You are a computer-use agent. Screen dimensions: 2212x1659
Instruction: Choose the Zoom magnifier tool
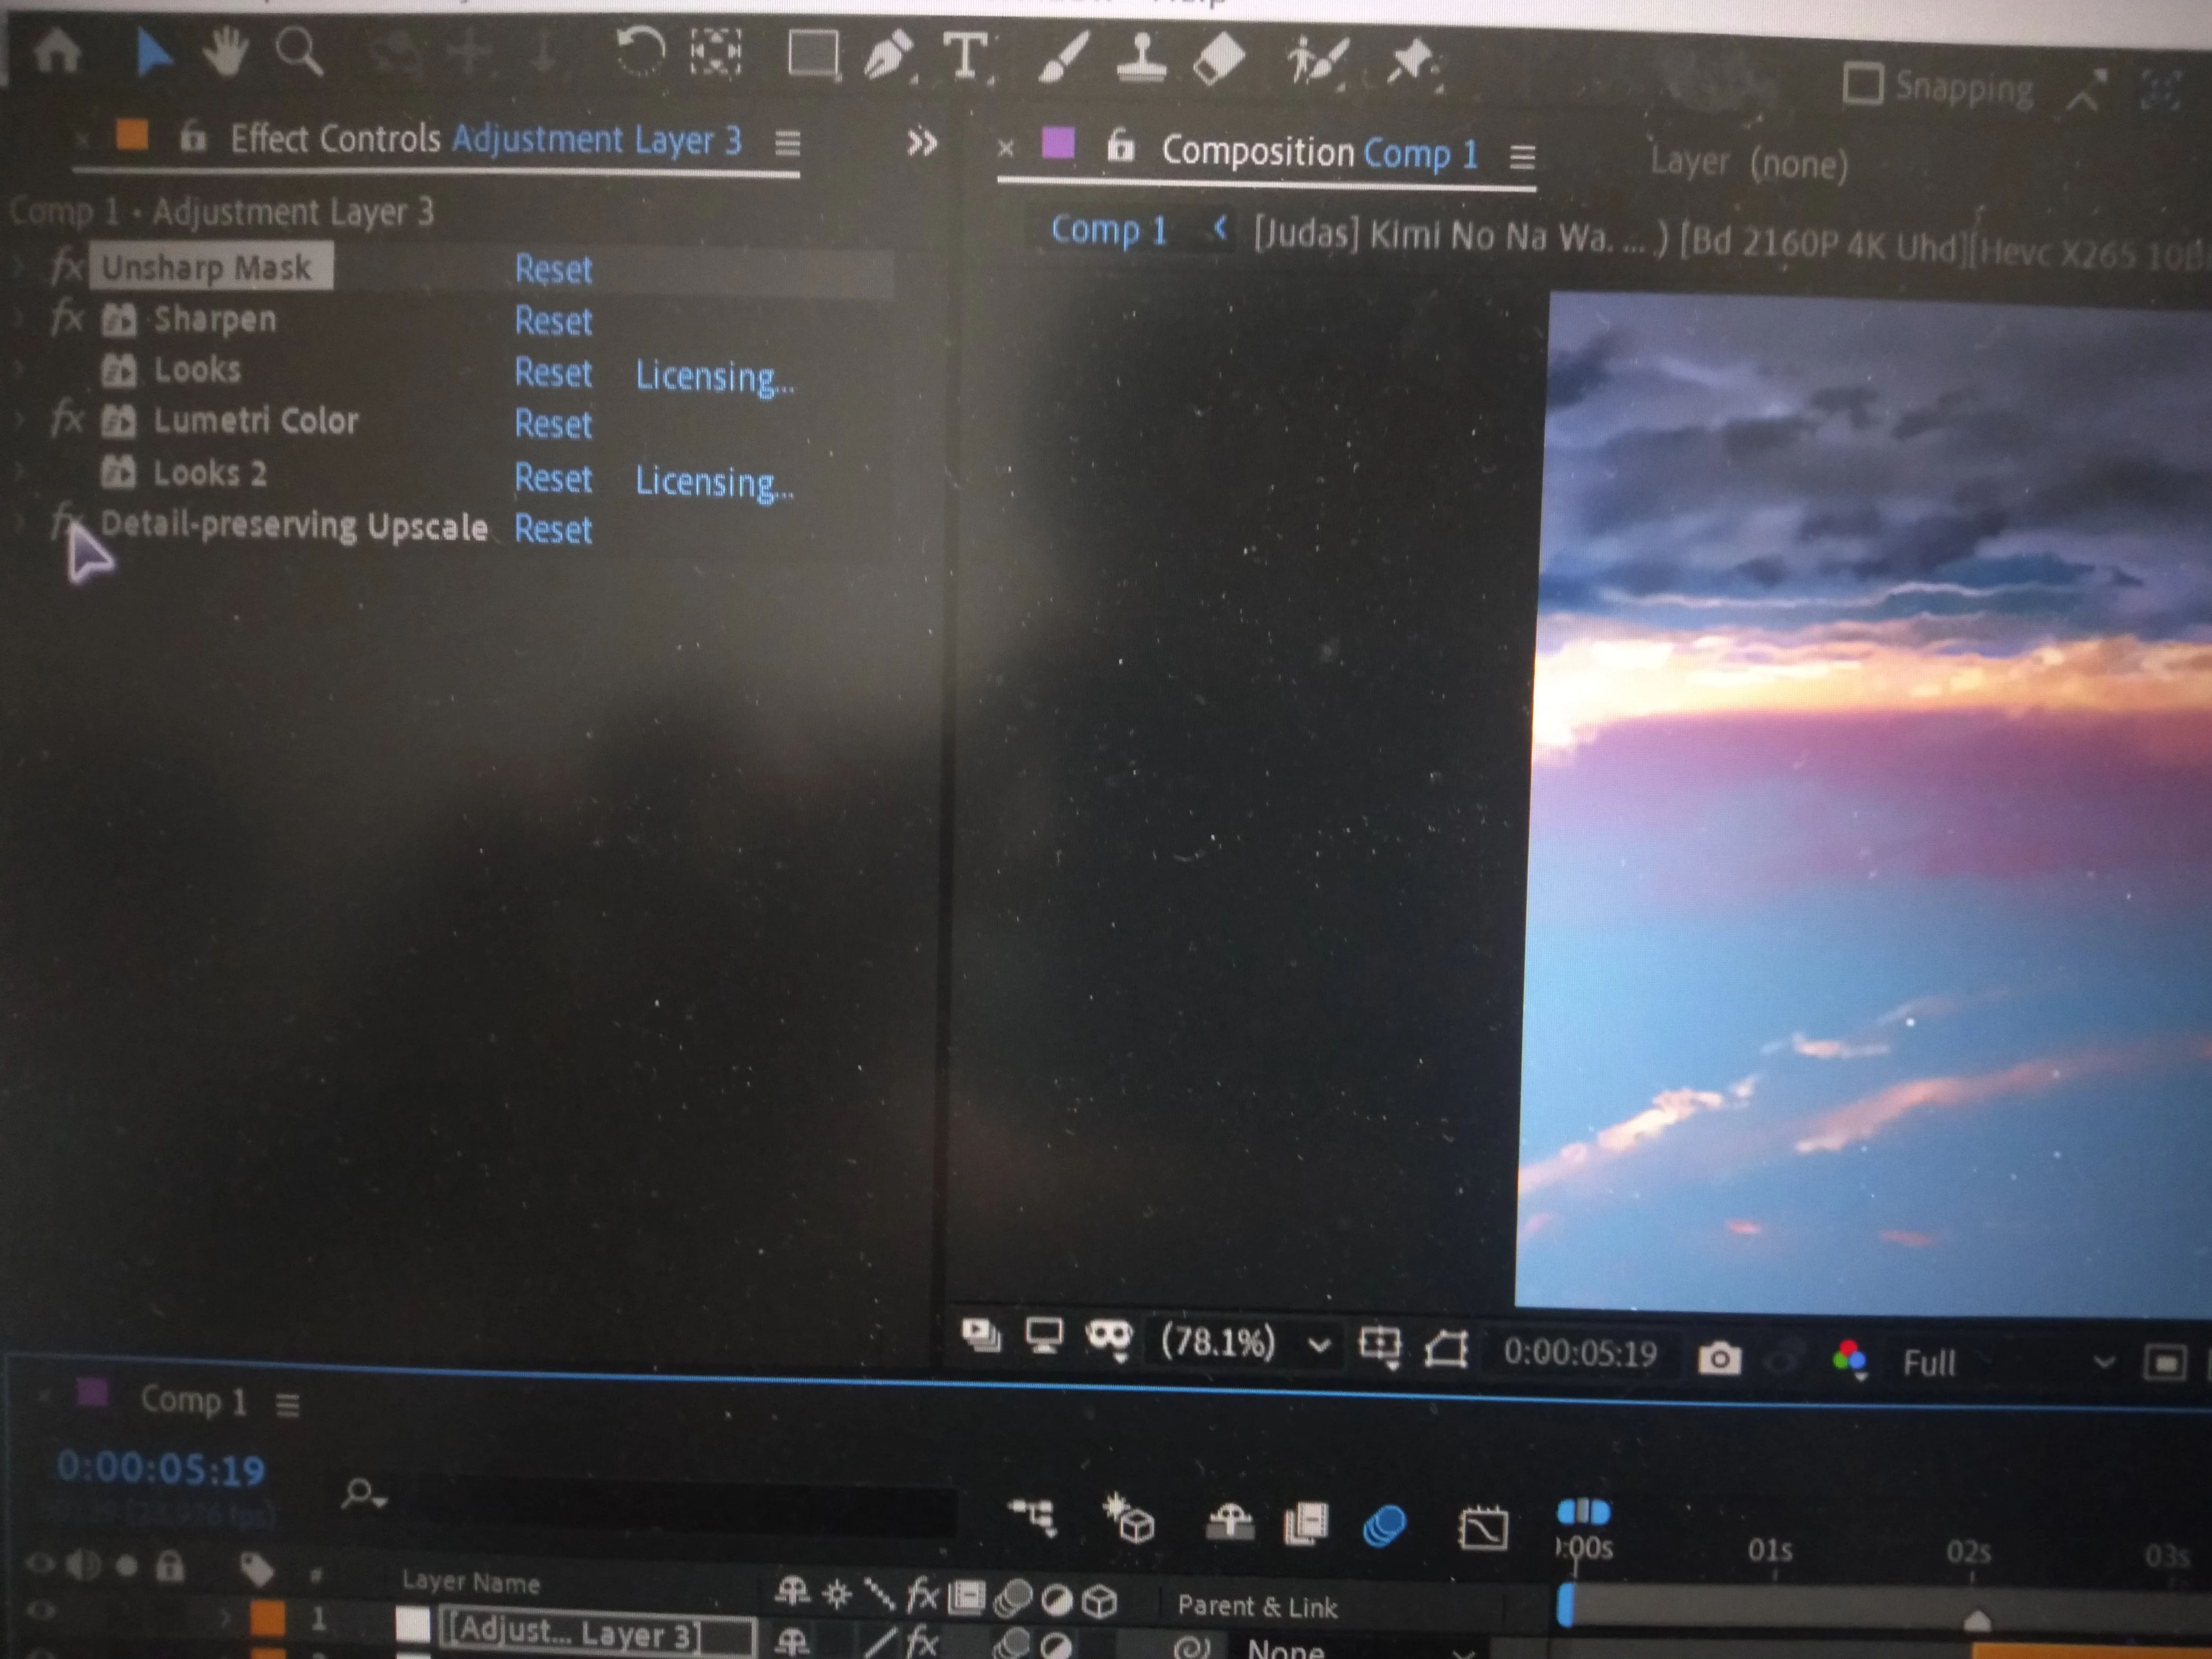pyautogui.click(x=299, y=52)
